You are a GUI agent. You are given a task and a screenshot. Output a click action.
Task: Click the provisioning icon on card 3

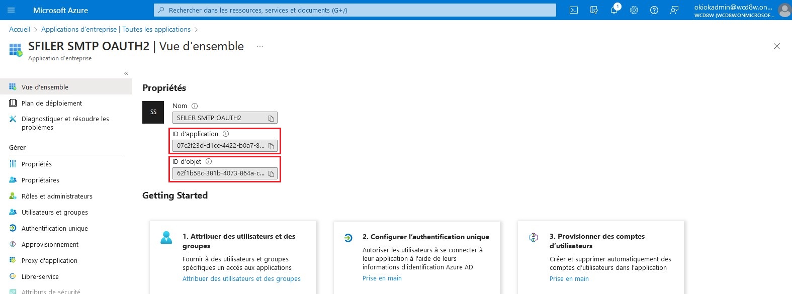point(534,237)
